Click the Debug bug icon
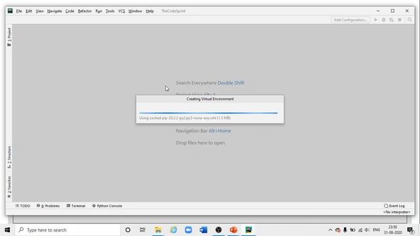Screen dimensions: 420x236 coord(383,20)
